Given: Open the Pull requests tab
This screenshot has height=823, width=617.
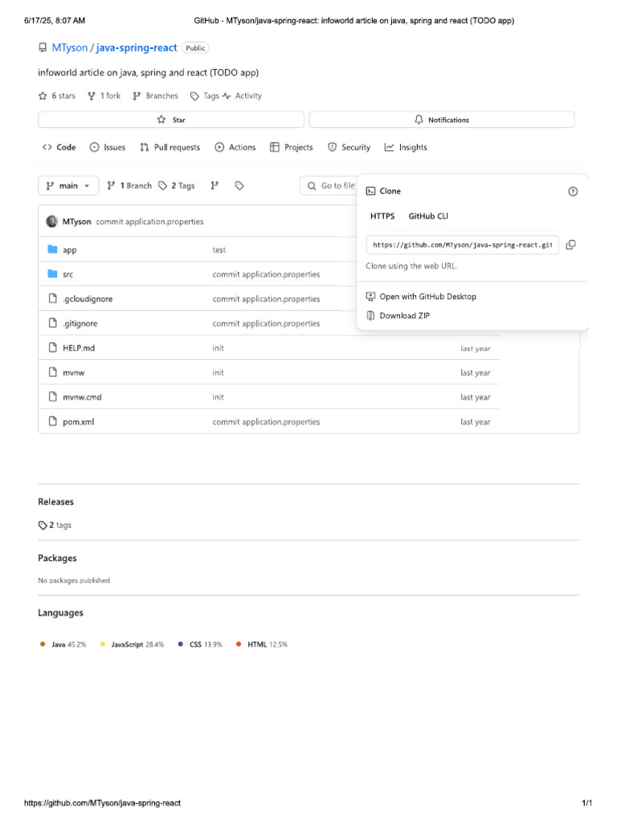Looking at the screenshot, I should point(170,147).
